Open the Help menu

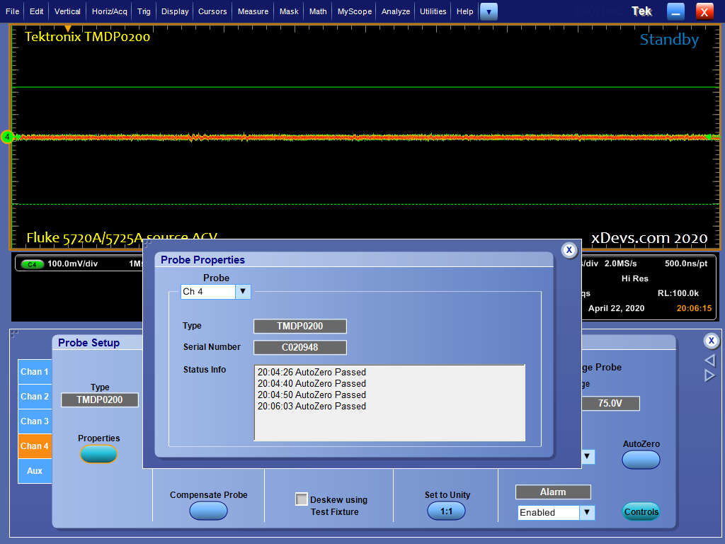click(x=464, y=11)
